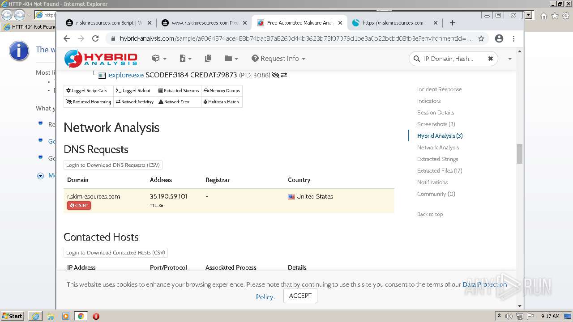Click the hybrid-analysis.com address bar

tap(295, 38)
